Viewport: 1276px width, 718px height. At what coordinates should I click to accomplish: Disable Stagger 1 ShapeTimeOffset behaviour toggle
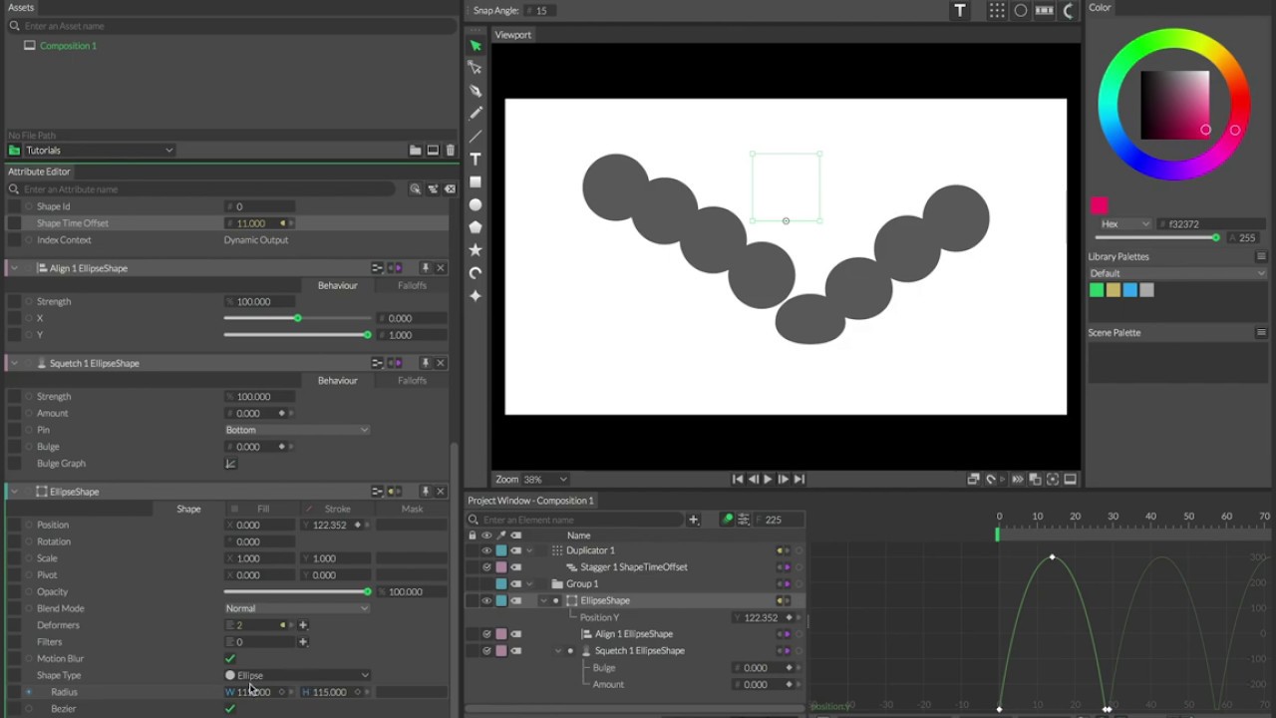point(486,567)
